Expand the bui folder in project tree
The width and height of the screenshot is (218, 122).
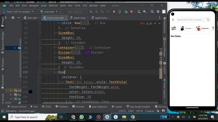coord(11,90)
